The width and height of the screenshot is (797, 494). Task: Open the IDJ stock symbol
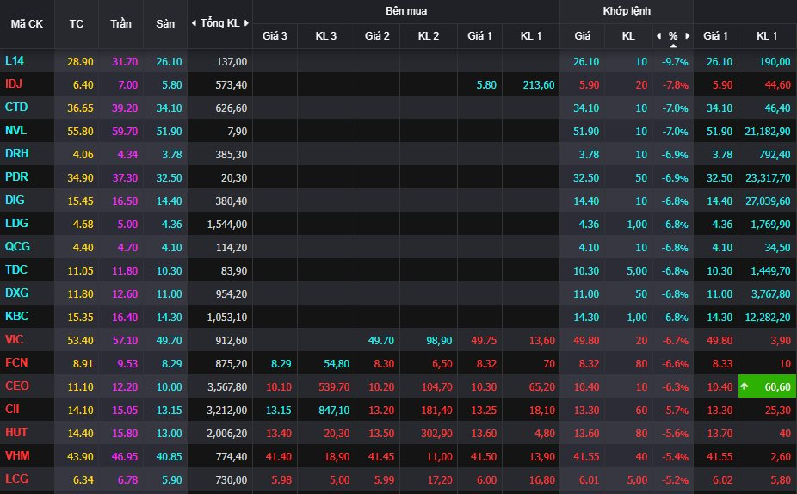14,84
